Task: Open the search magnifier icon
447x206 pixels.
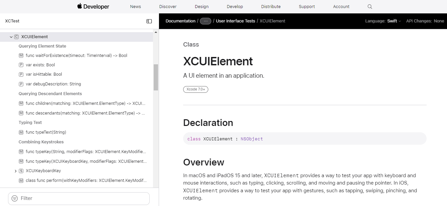Action: 370,7
